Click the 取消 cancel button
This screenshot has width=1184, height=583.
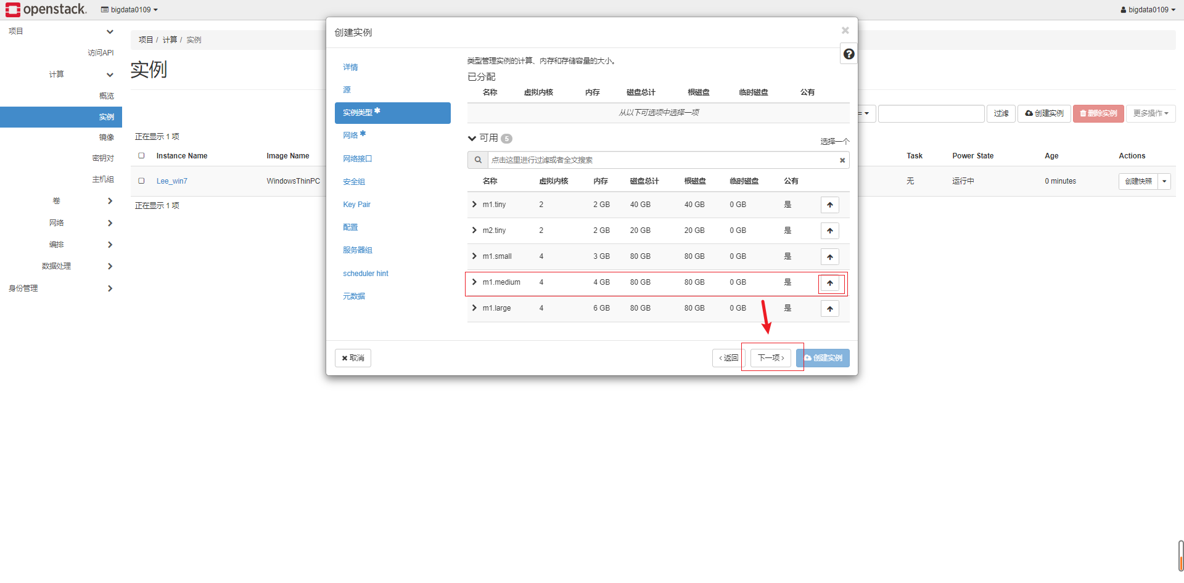click(353, 358)
